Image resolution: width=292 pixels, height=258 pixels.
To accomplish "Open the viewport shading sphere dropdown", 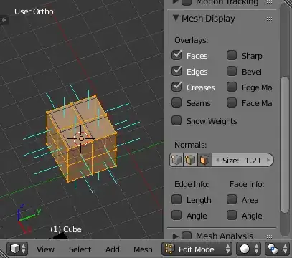I will pos(248,249).
